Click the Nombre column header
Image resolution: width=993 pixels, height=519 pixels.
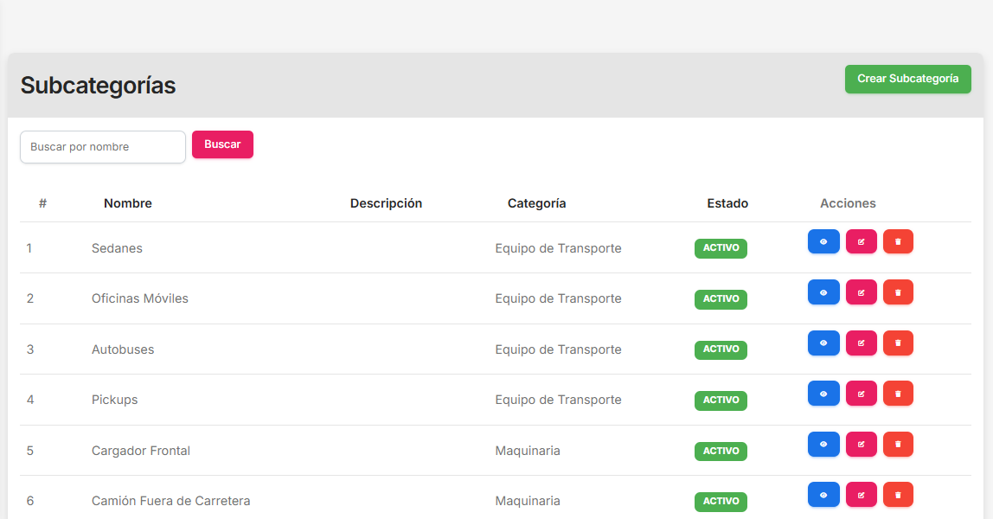(128, 203)
